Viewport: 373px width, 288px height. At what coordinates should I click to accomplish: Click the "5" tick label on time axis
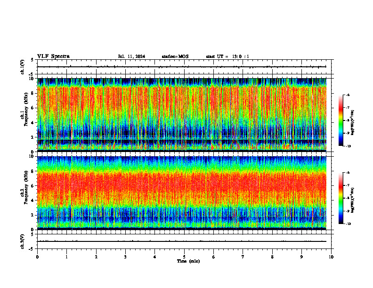[184, 257]
